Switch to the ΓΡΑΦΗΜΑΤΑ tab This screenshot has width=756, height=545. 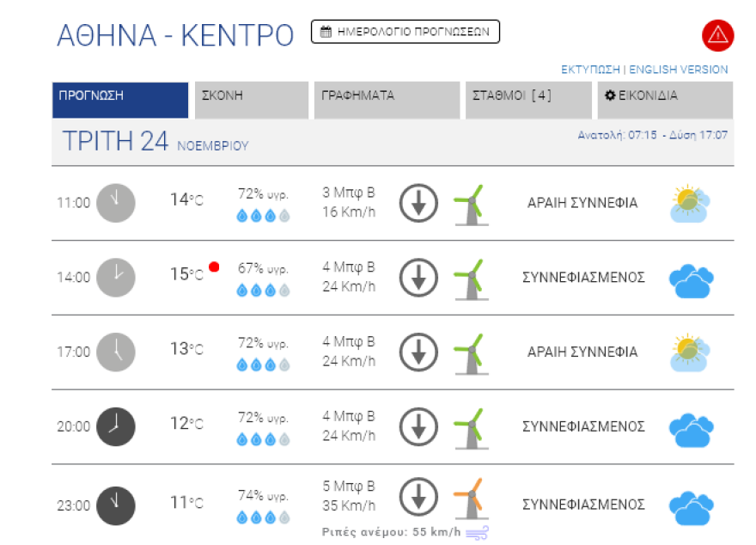pos(387,100)
